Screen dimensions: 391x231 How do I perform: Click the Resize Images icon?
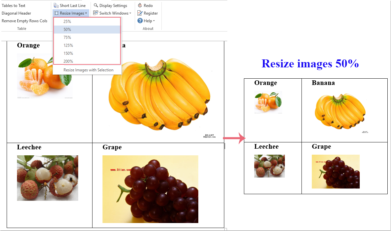(56, 13)
